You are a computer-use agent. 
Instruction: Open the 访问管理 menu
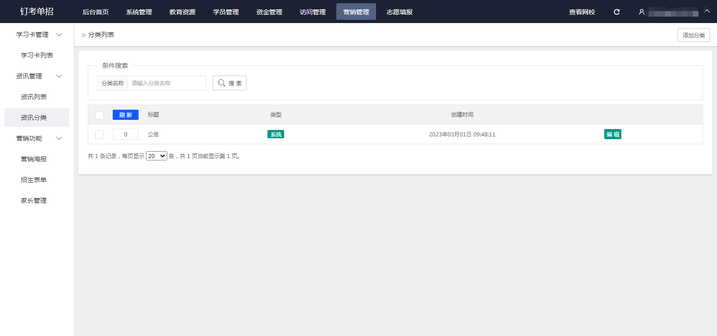click(x=313, y=12)
